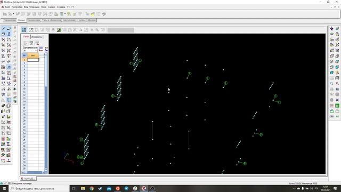
Task: Open the Окно menu
Action: 44,7
